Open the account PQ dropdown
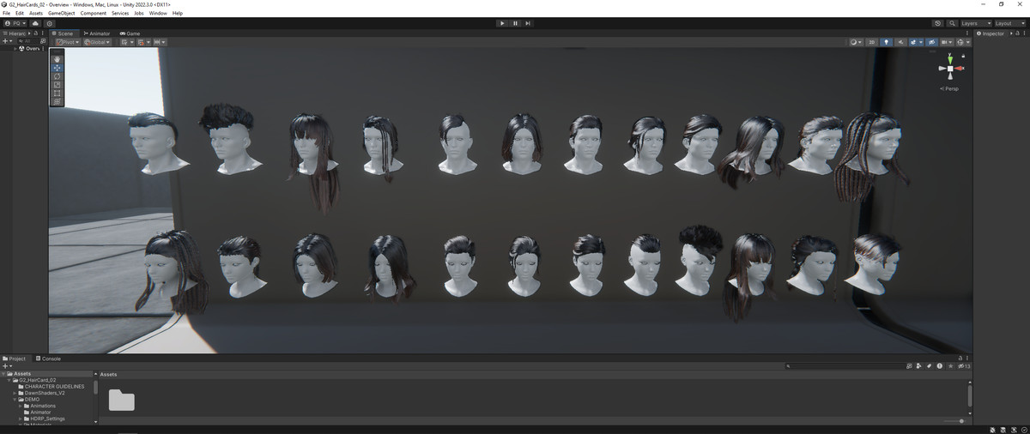Viewport: 1030px width, 434px height. (15, 23)
